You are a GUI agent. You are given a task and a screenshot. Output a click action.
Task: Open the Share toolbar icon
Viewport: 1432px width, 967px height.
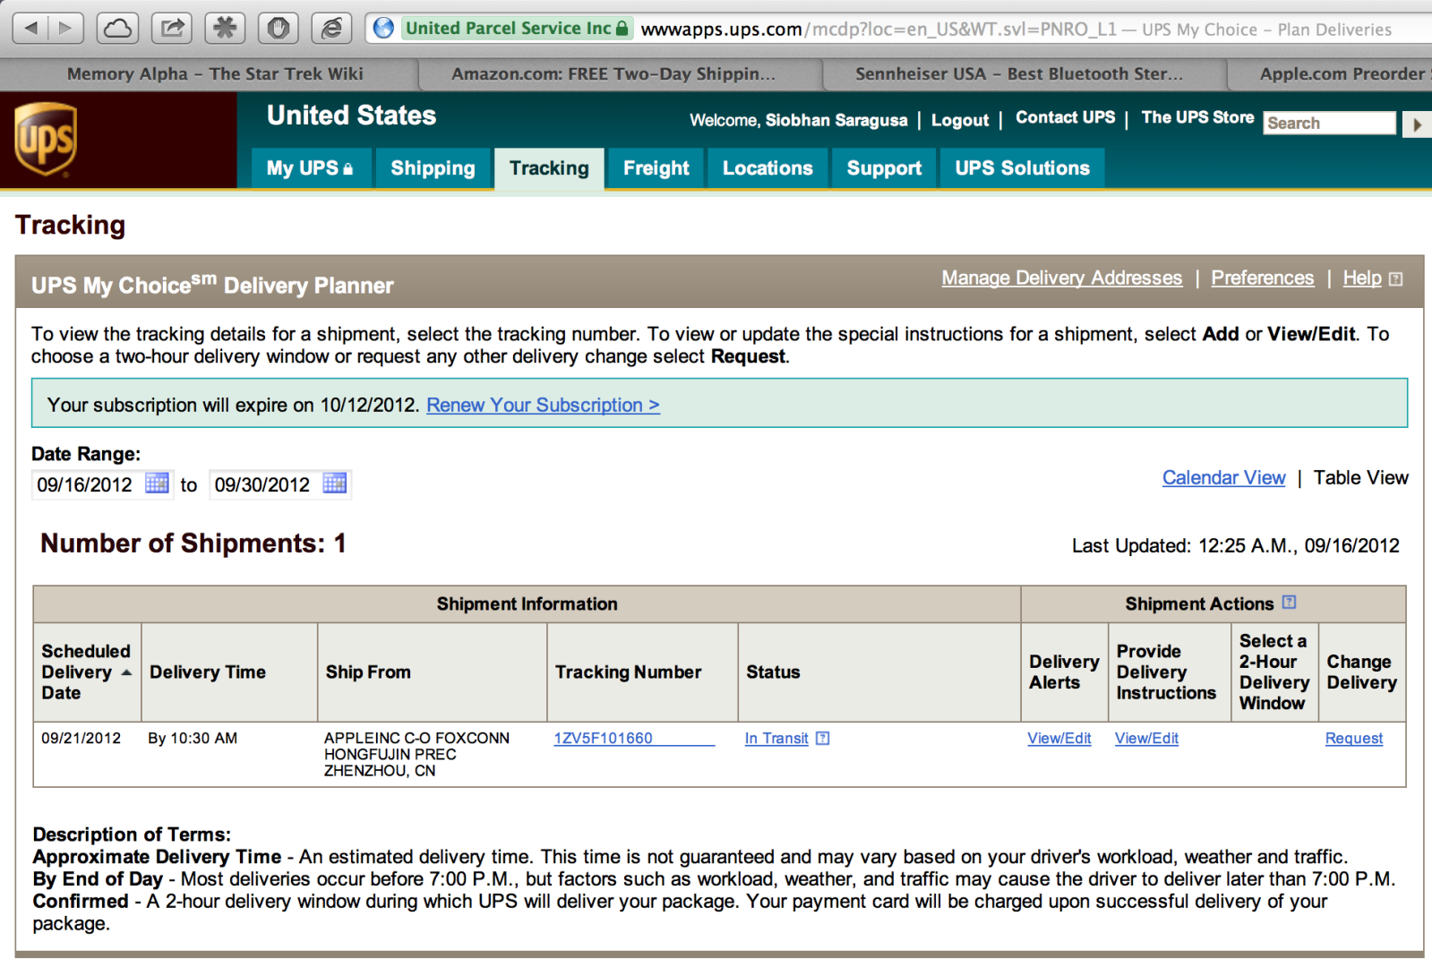point(172,29)
